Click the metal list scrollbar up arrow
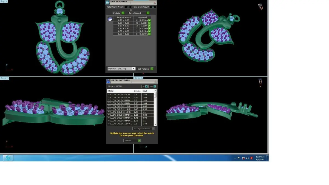This screenshot has height=185, width=329. coord(155,90)
